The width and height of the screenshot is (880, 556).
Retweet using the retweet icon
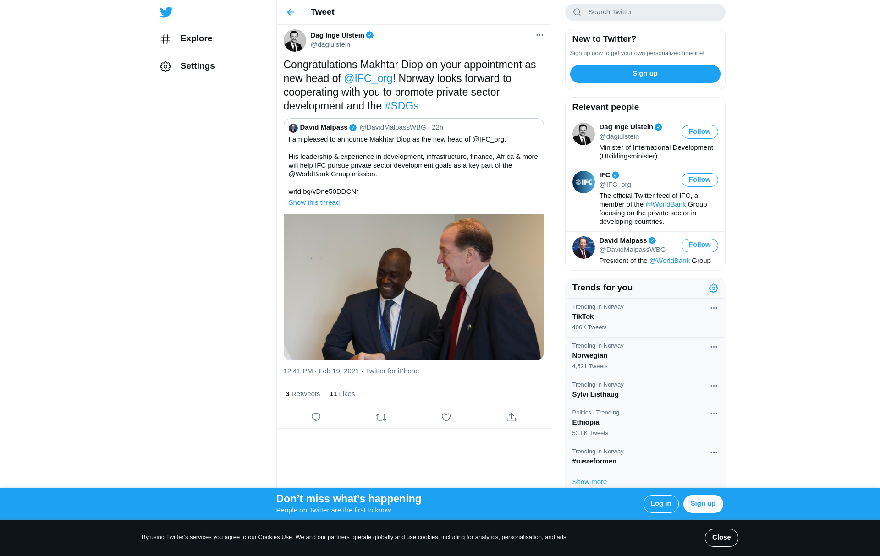click(x=381, y=417)
